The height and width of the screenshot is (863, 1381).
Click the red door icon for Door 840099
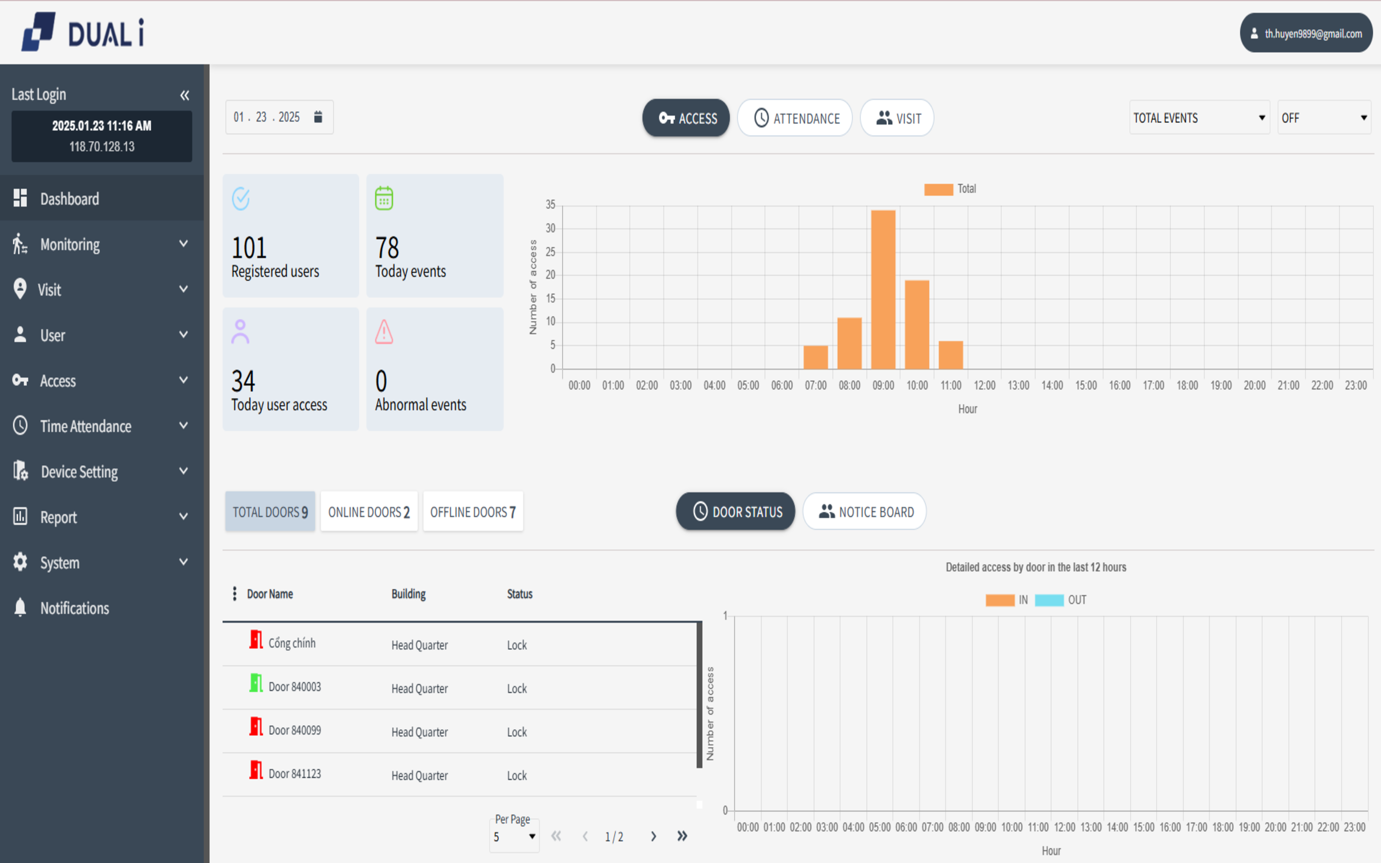point(256,727)
